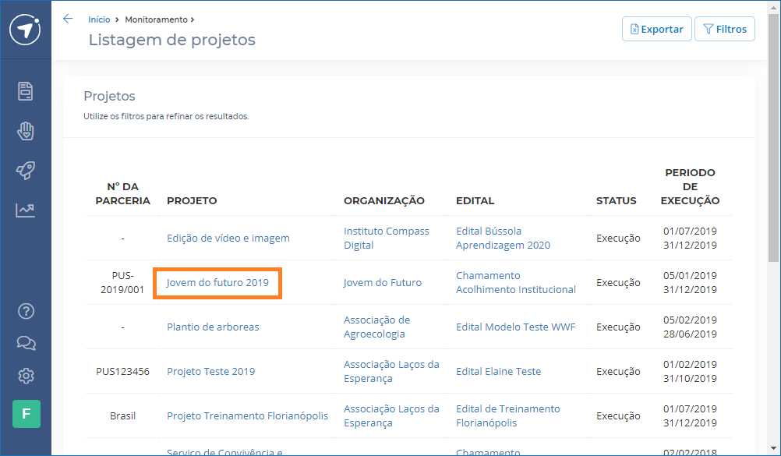
Task: Open organization Jovem do Futuro
Action: (x=383, y=283)
